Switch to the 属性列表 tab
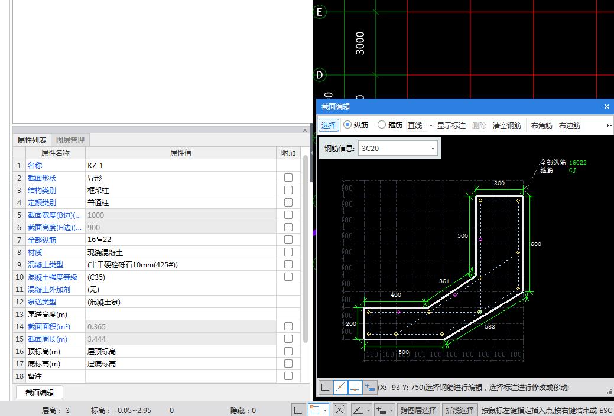This screenshot has height=416, width=614. [x=32, y=140]
